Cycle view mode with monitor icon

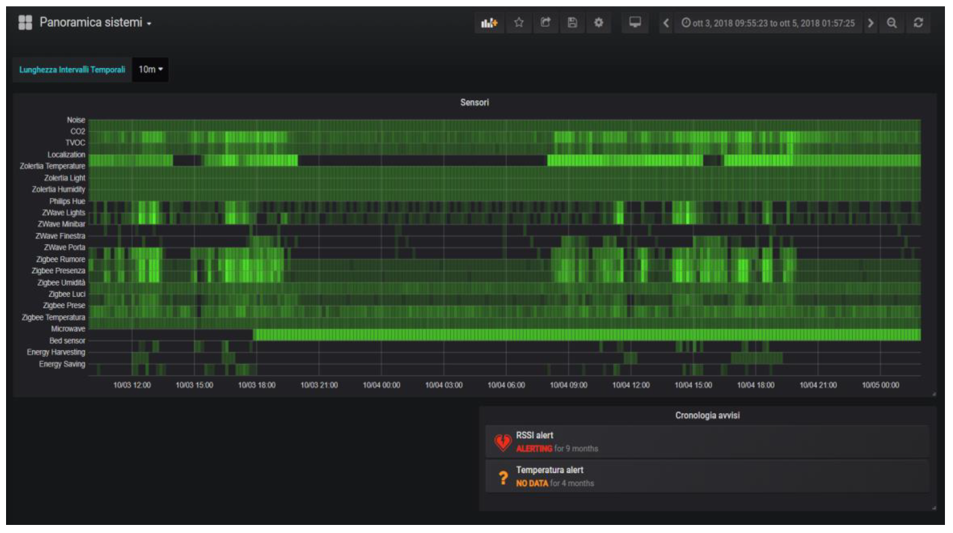coord(635,24)
